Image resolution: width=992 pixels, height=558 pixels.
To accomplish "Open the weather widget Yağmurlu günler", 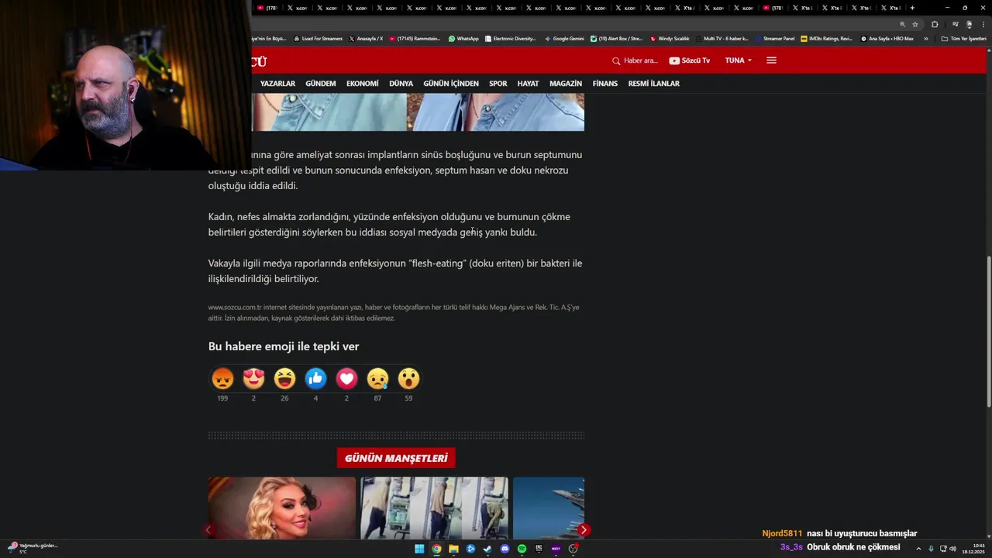I will (33, 548).
